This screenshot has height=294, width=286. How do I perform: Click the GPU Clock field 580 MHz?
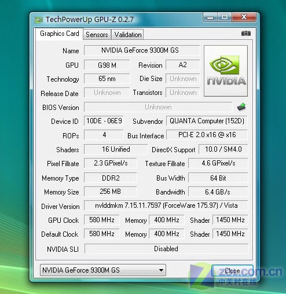(102, 220)
